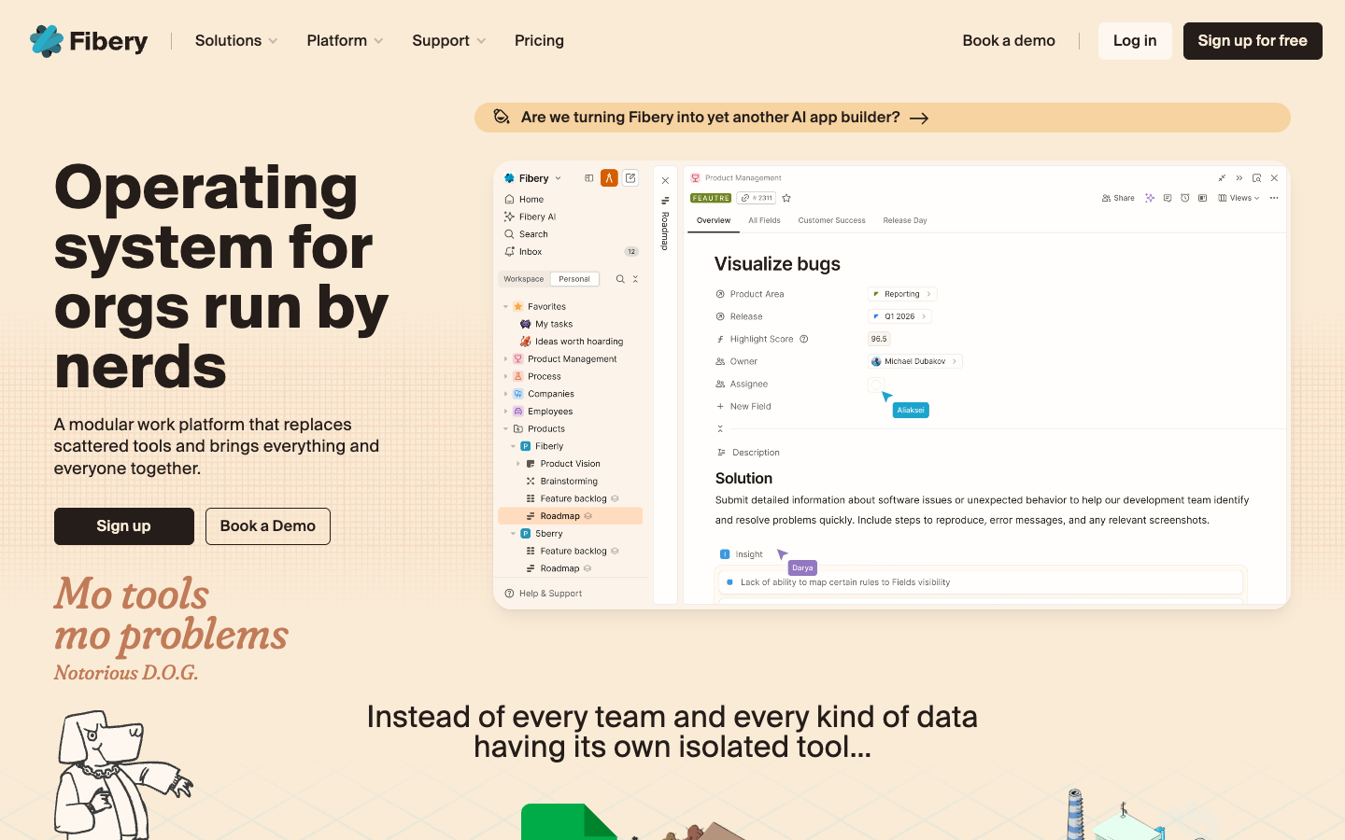1345x840 pixels.
Task: Click the Book a demo header link
Action: click(1009, 41)
